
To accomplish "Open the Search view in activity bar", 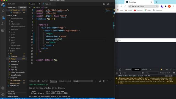I will [3, 11].
